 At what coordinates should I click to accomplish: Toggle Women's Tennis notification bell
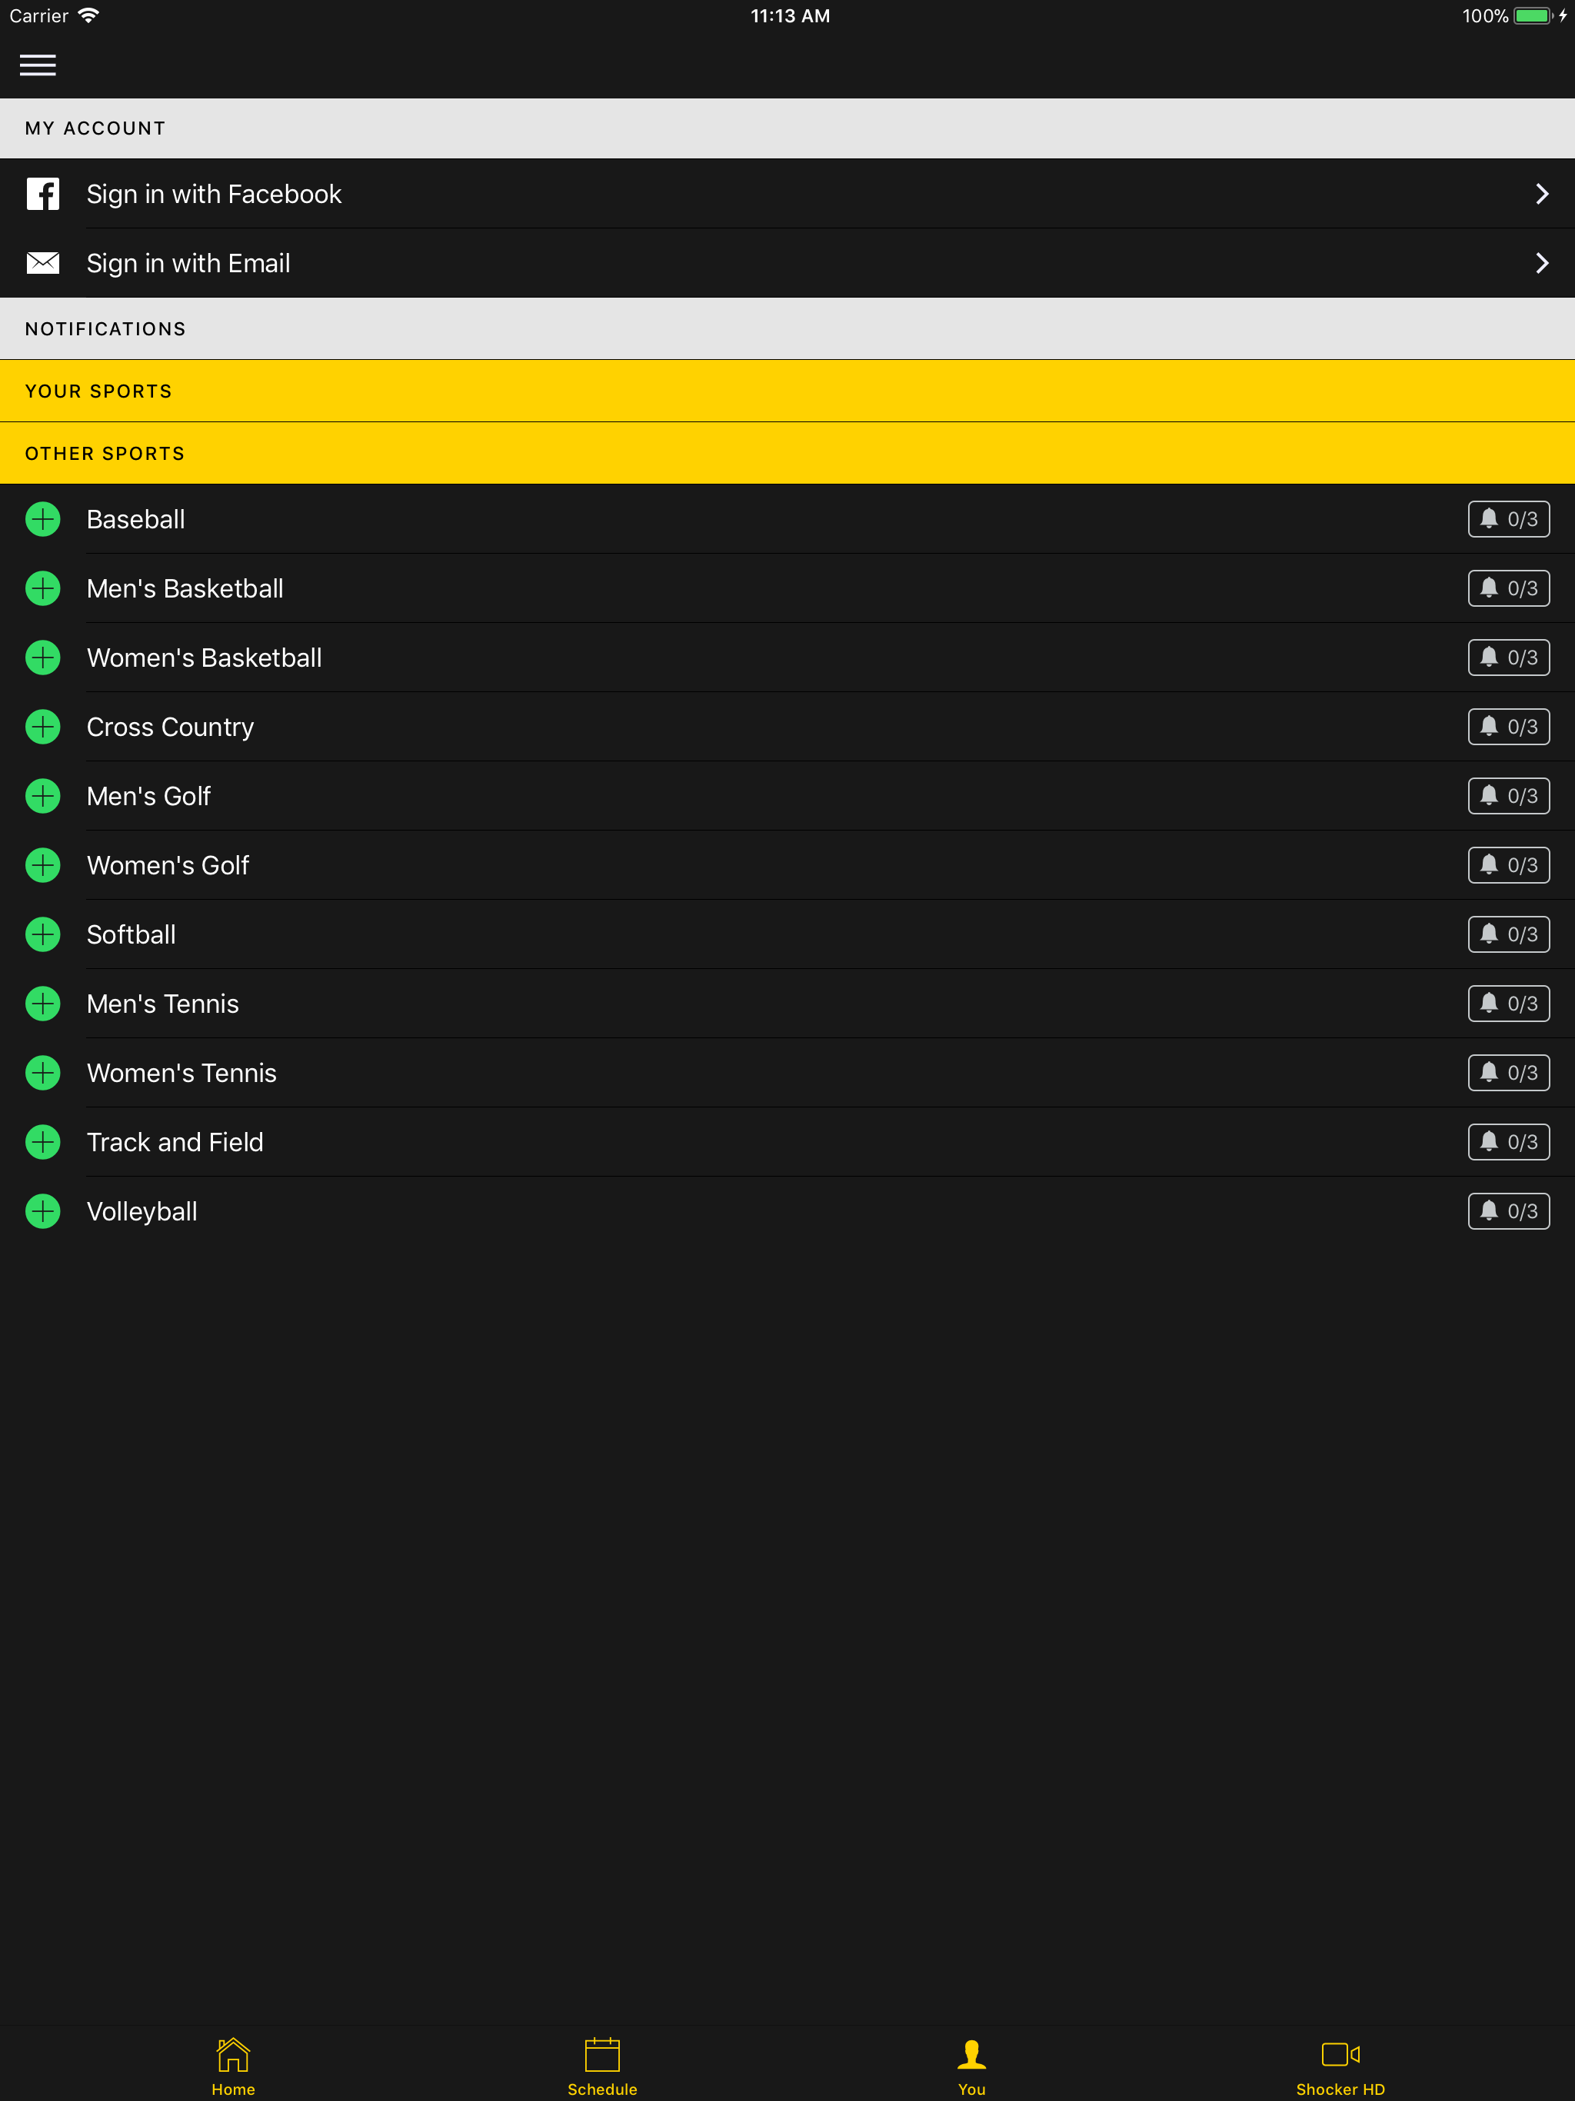(1509, 1074)
